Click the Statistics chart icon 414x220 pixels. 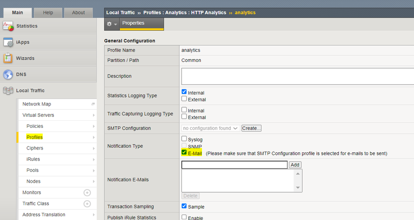(8, 26)
